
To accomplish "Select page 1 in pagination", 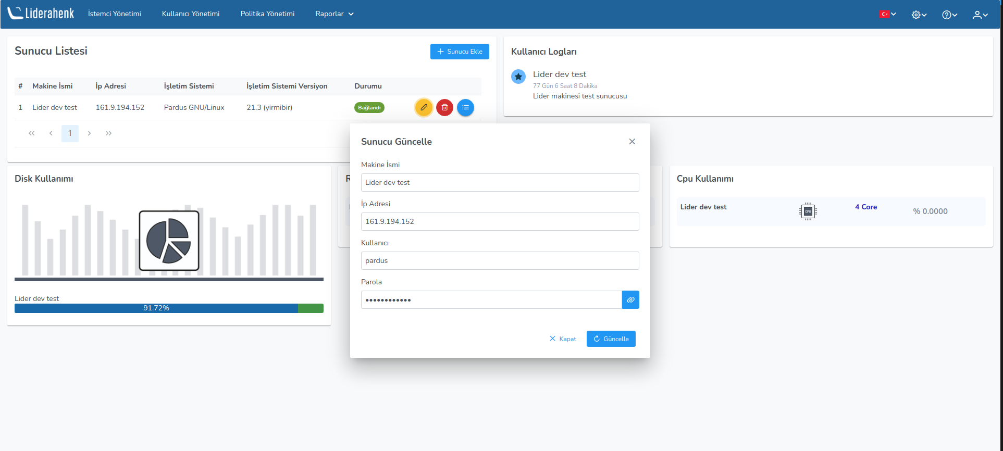I will (70, 133).
